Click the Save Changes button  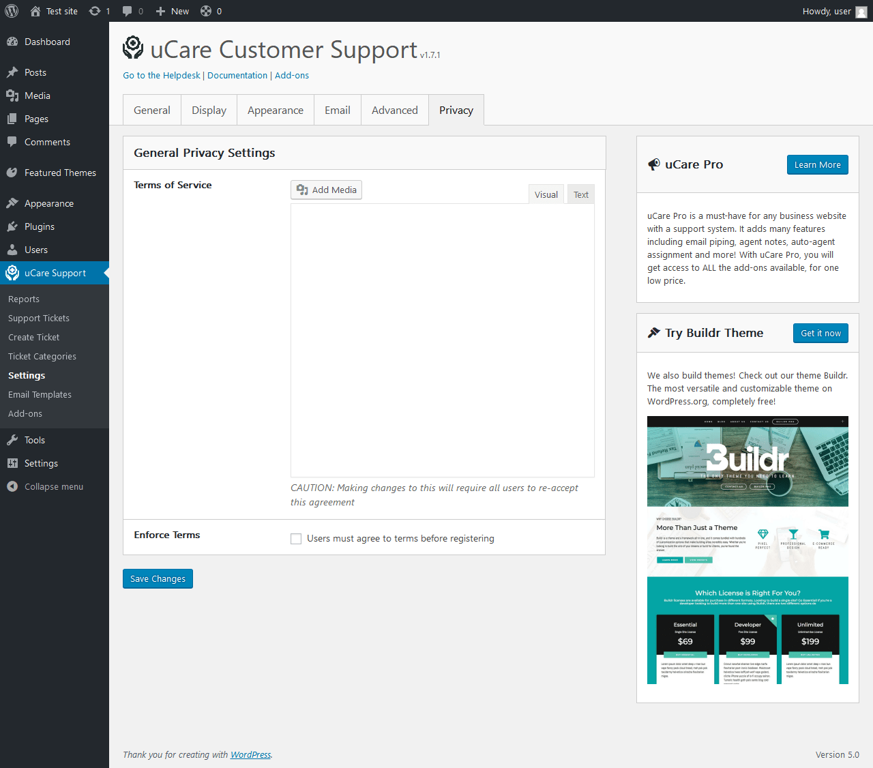click(158, 578)
